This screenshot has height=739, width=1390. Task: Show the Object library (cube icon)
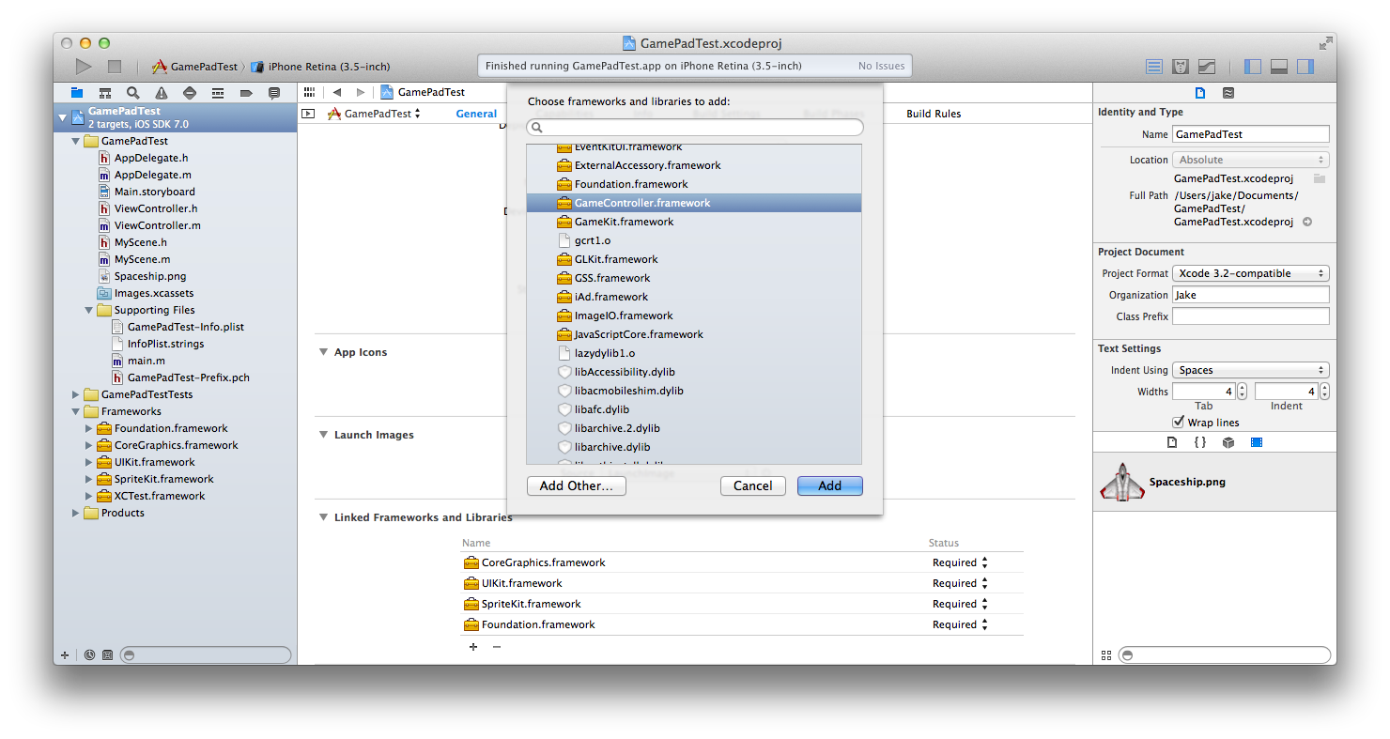tap(1228, 442)
